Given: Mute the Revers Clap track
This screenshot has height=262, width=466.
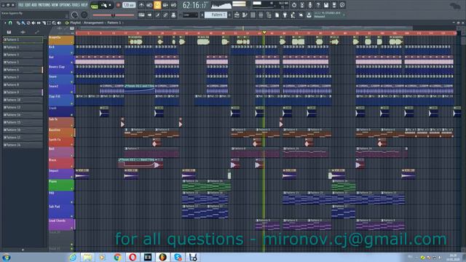Looking at the screenshot, I should 71,72.
